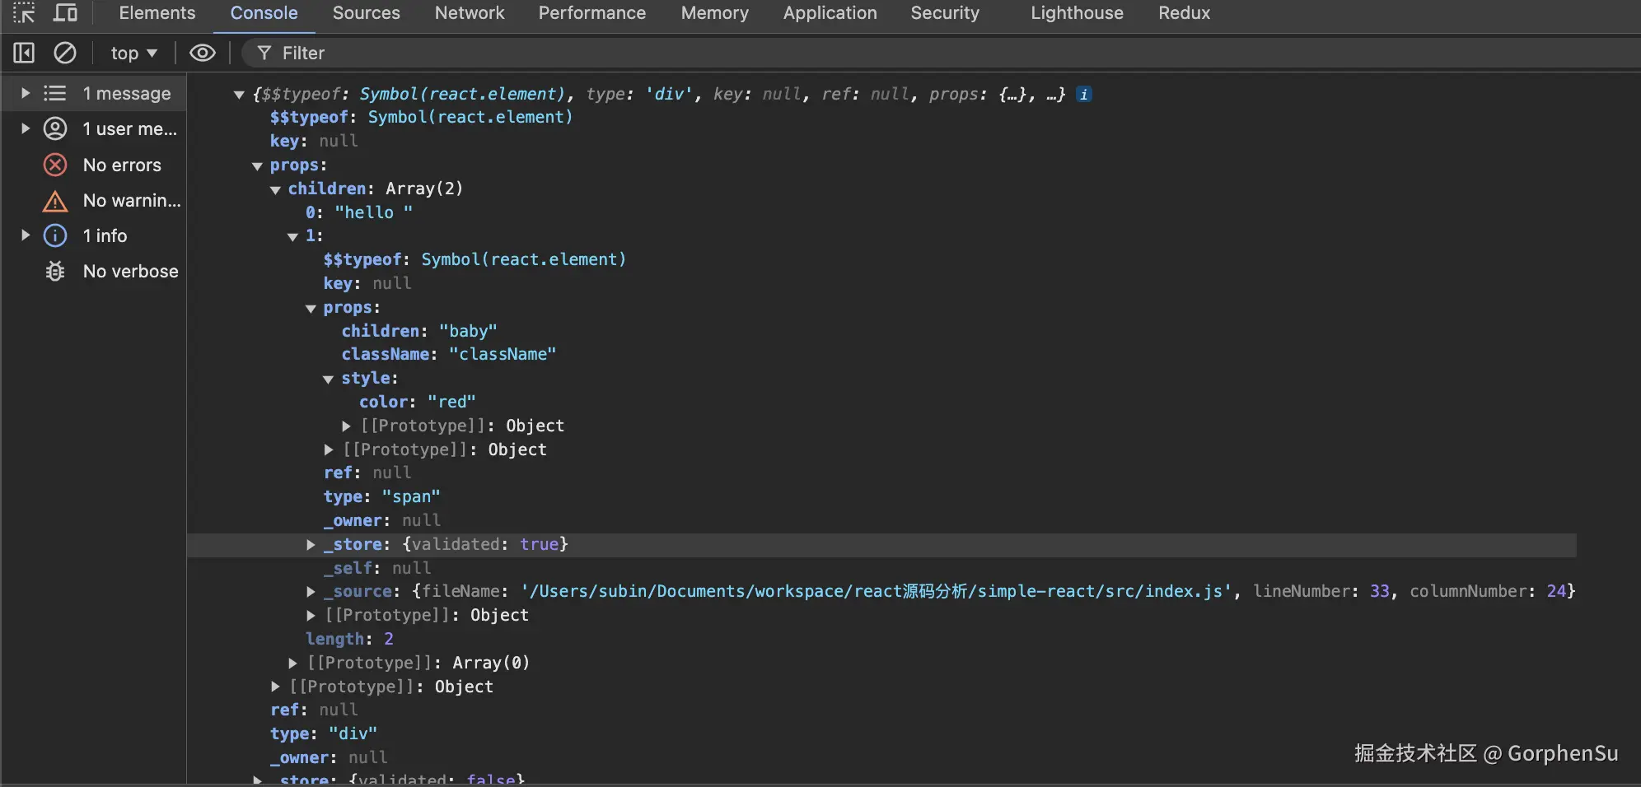Toggle the No warnings message filter
The width and height of the screenshot is (1641, 787).
pyautogui.click(x=54, y=200)
